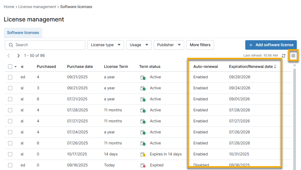Navigate to License management in breadcrumb
The width and height of the screenshot is (301, 170).
coord(37,7)
